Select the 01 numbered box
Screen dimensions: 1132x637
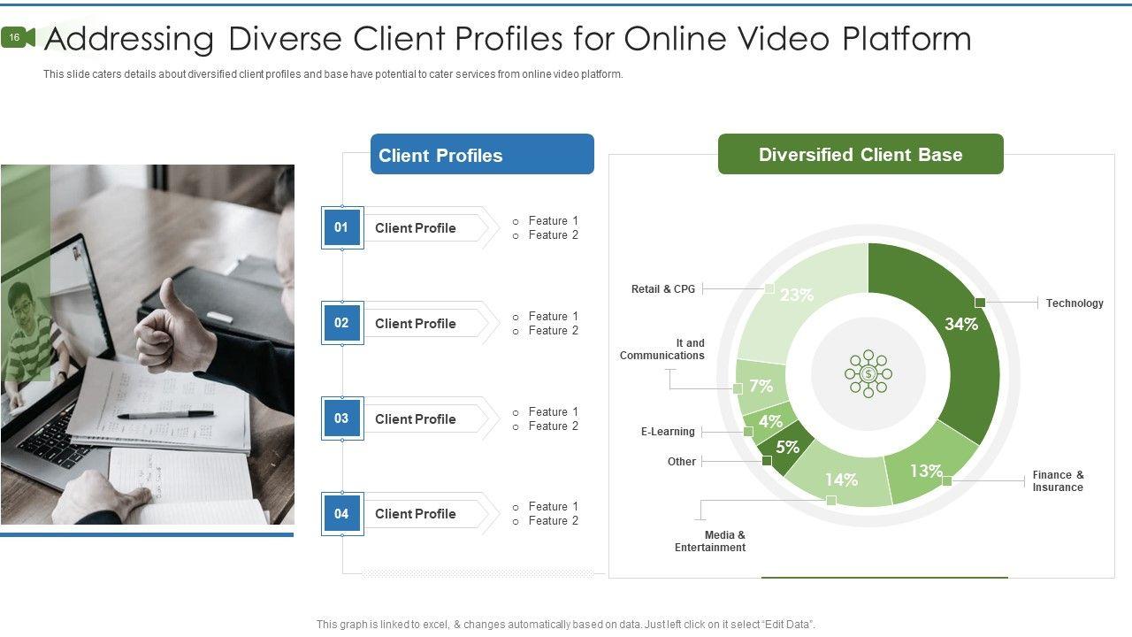point(341,227)
